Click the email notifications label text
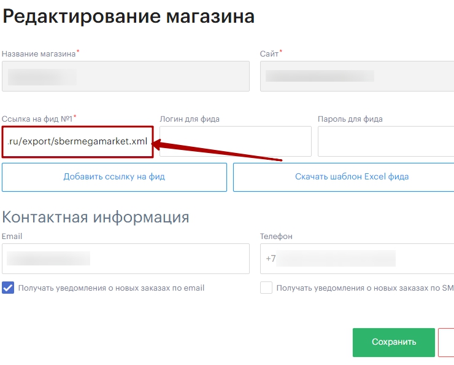454x365 pixels. 111,288
